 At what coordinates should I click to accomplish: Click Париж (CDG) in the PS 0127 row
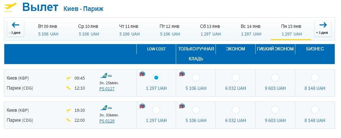(20, 88)
